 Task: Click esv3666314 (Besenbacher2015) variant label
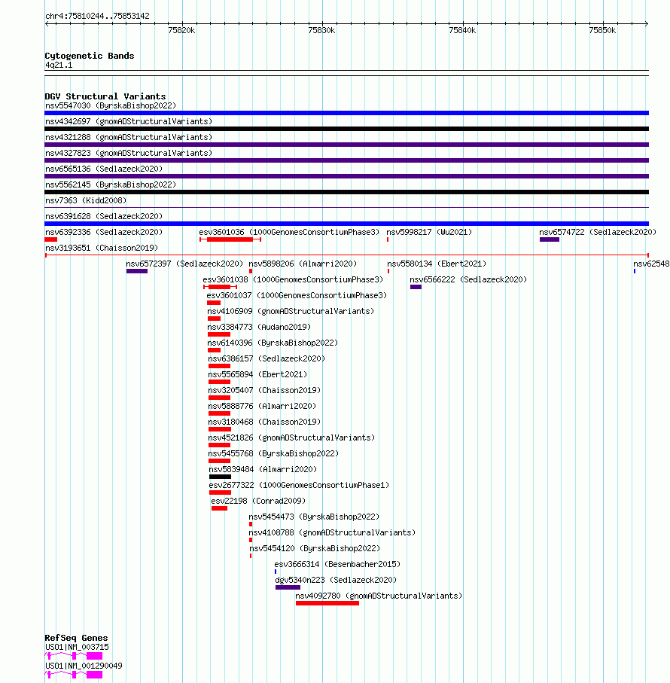click(337, 564)
